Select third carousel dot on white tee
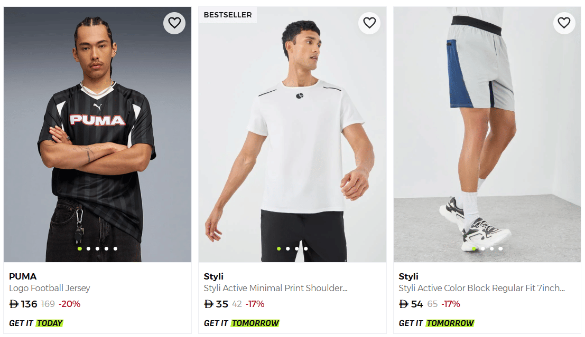 point(297,248)
